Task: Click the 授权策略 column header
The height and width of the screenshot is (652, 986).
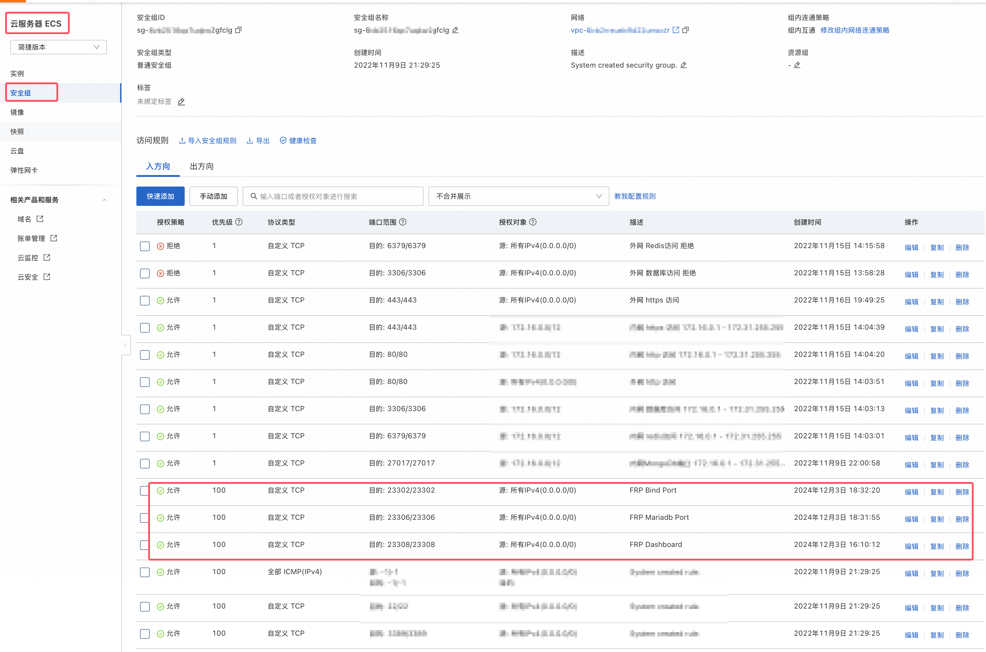Action: click(170, 222)
